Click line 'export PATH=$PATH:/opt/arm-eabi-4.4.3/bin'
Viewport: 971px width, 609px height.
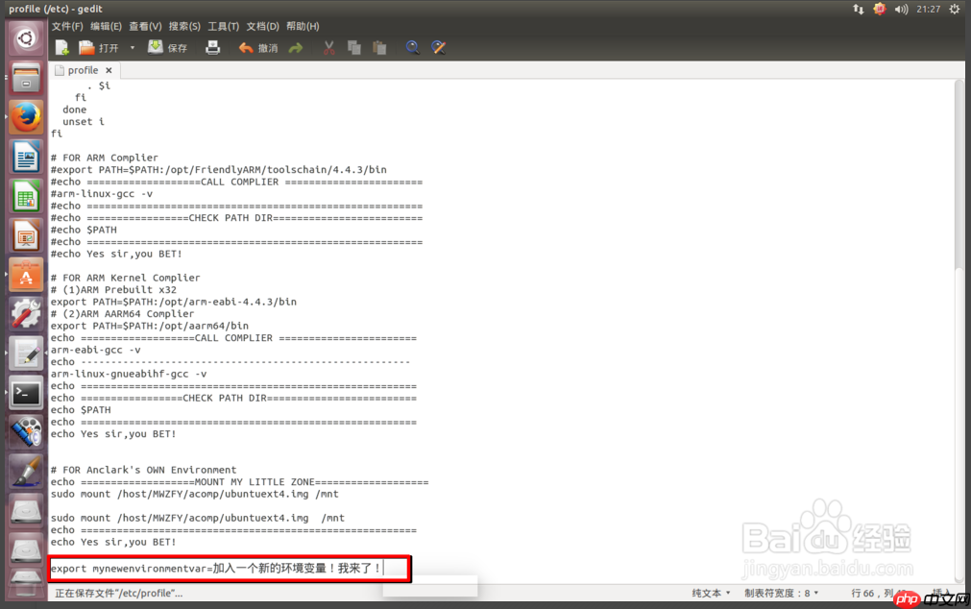pos(174,302)
